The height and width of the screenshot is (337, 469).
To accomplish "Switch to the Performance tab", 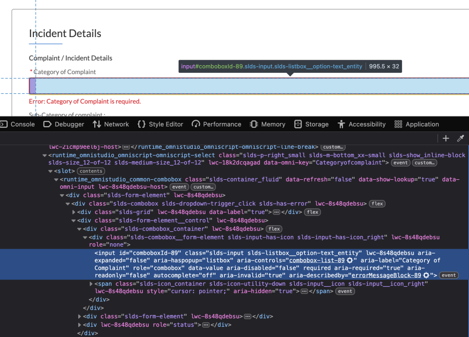I will coord(217,124).
